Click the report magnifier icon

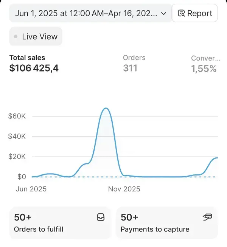click(x=182, y=14)
